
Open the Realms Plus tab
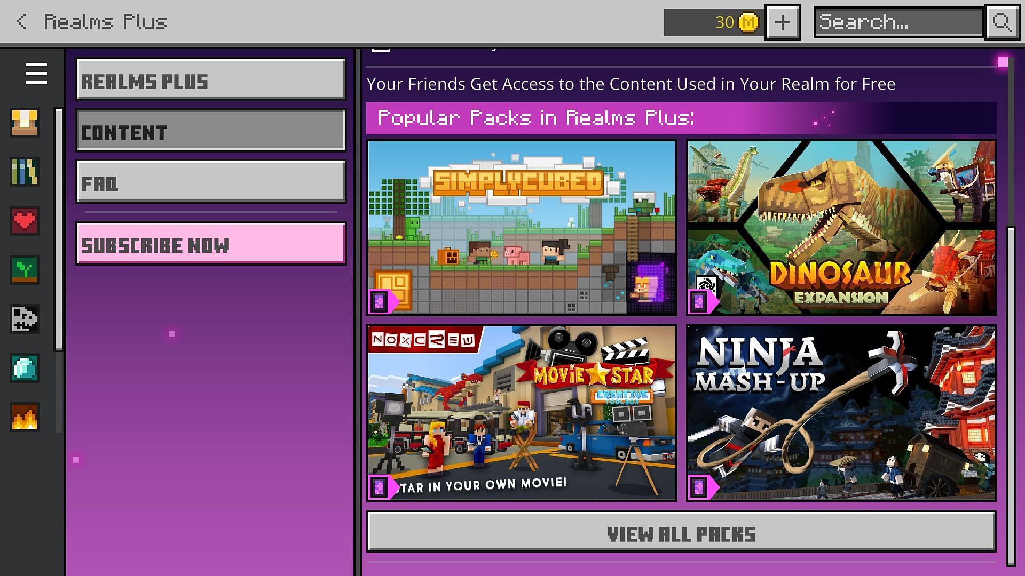tap(211, 79)
